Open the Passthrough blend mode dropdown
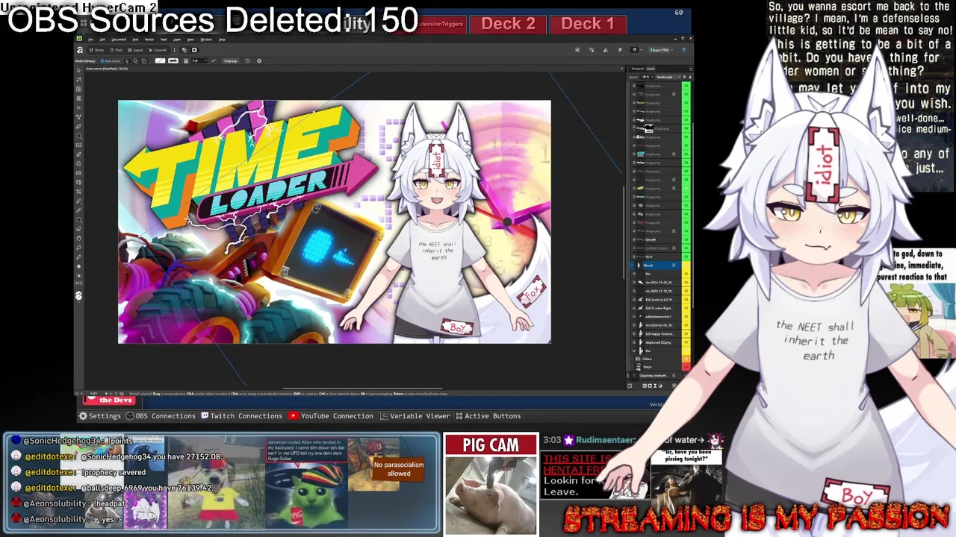956x537 pixels. pos(668,77)
